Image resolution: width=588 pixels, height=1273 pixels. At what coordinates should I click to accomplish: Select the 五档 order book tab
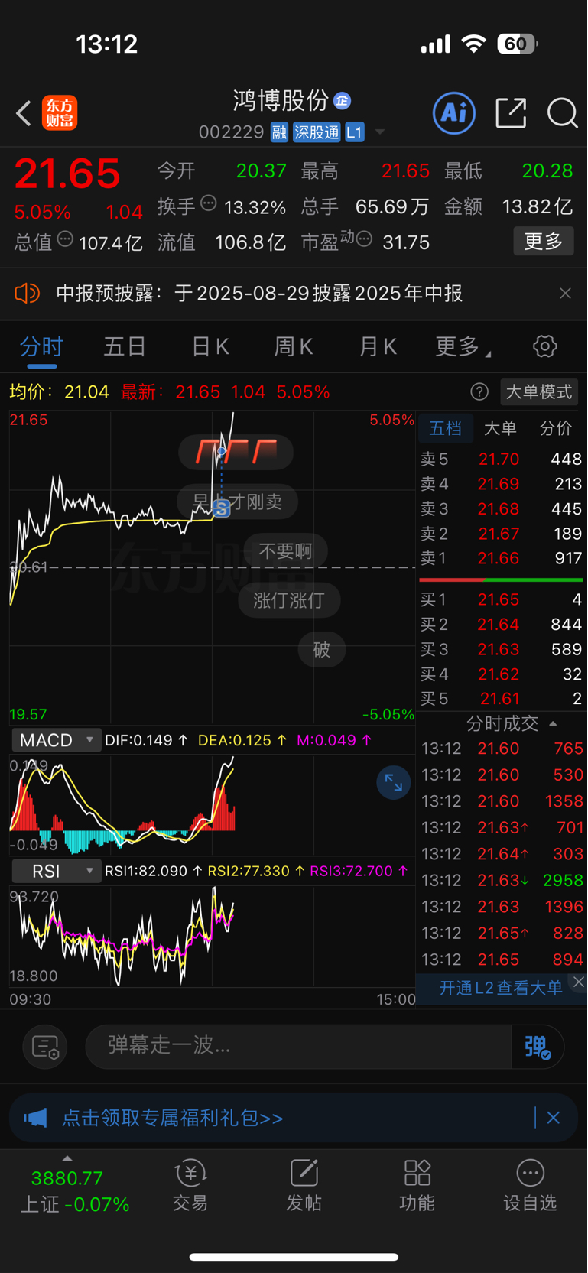(x=445, y=428)
